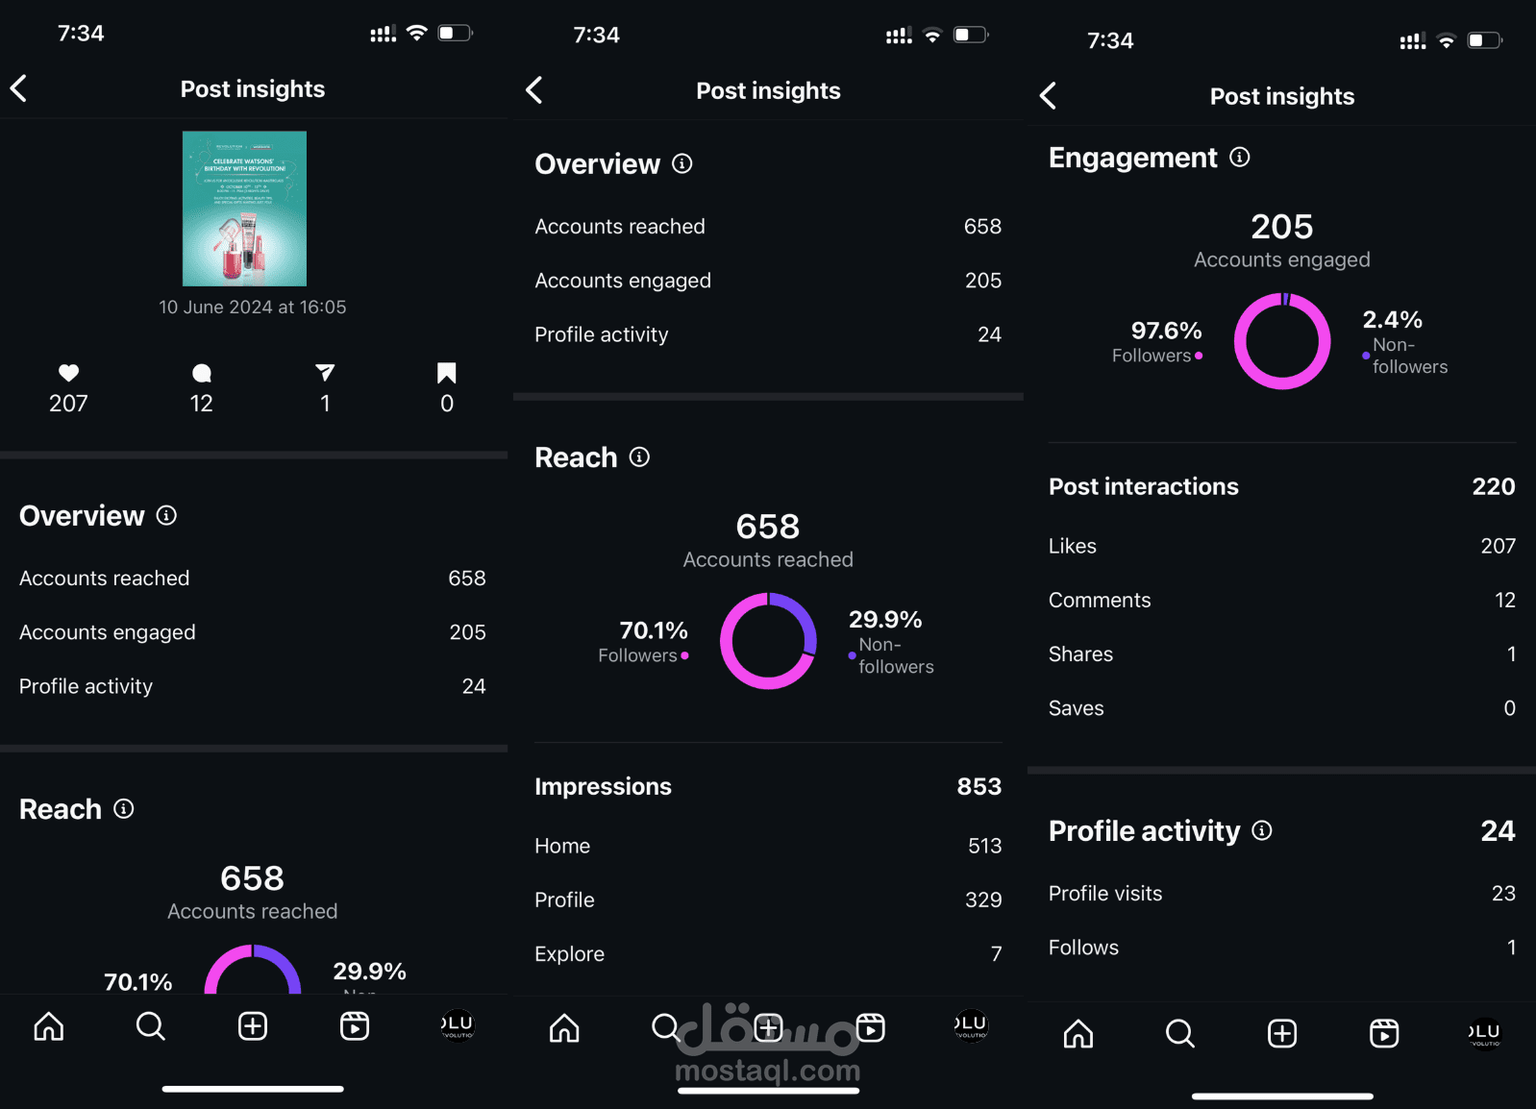Tap the back arrow on the left screen
Screen dimensions: 1536x1109
point(18,88)
